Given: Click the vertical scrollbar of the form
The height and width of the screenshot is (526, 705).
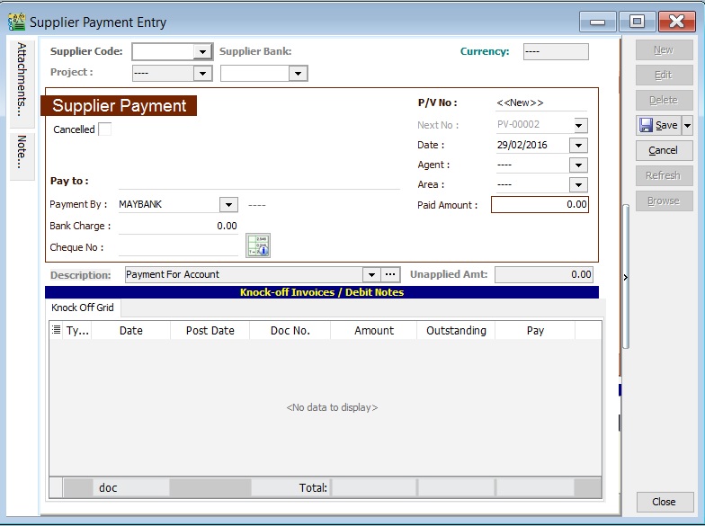Looking at the screenshot, I should click(625, 270).
